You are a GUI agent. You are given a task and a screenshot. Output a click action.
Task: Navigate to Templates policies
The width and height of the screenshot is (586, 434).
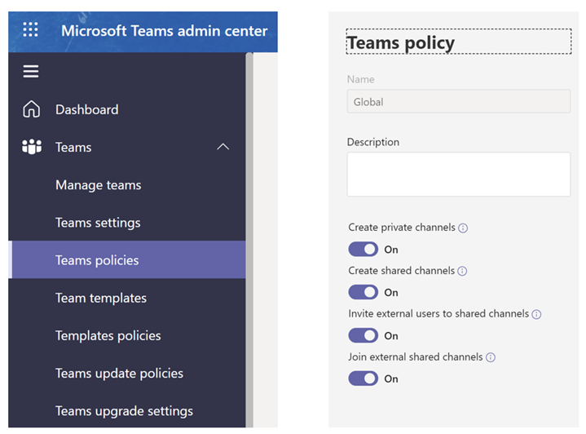pos(127,335)
